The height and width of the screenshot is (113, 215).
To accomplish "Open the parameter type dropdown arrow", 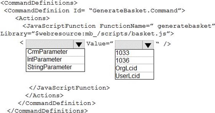I will coord(79,45).
